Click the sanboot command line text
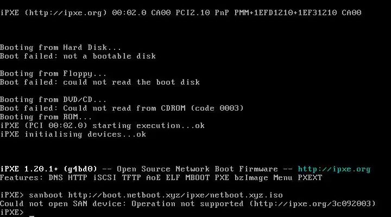 (x=156, y=195)
